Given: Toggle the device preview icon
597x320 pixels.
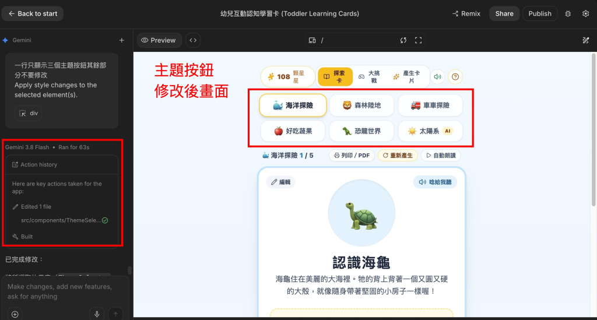Looking at the screenshot, I should 312,40.
